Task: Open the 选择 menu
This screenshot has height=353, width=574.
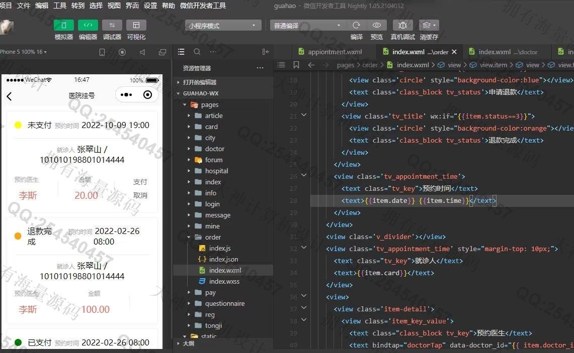Action: pos(96,6)
